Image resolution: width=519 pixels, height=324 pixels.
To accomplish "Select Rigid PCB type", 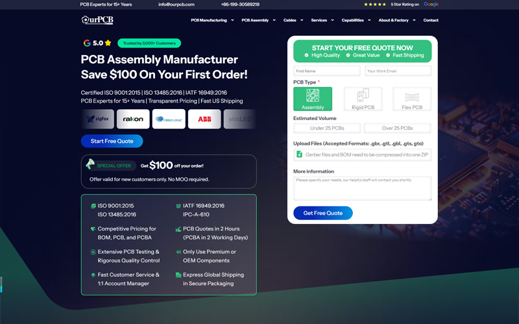I will pyautogui.click(x=363, y=99).
